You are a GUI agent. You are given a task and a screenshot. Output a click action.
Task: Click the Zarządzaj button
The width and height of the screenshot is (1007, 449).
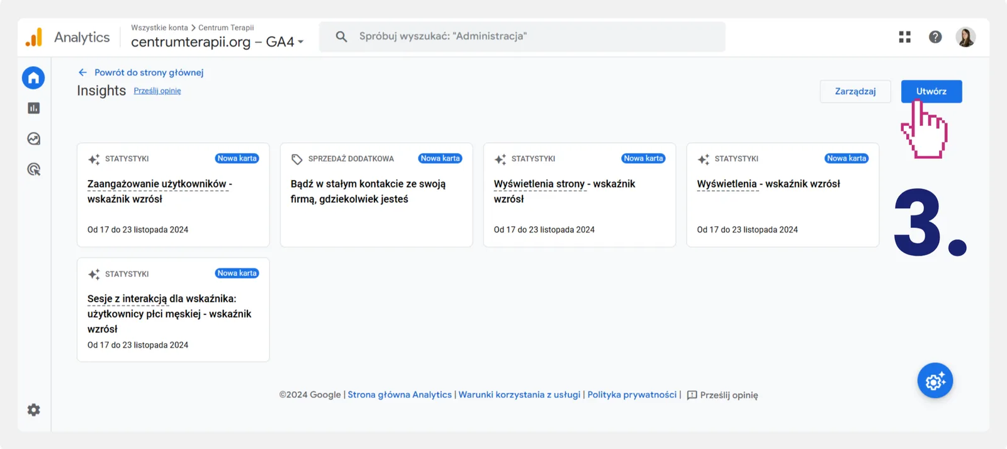pyautogui.click(x=855, y=91)
